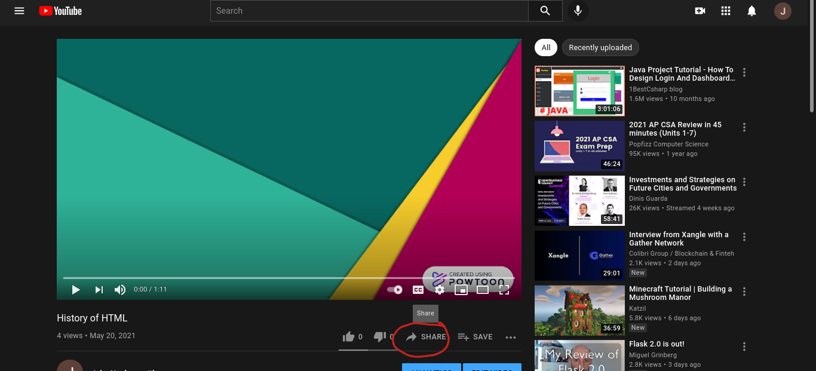Image resolution: width=816 pixels, height=371 pixels.
Task: Select the All filter chip
Action: pyautogui.click(x=546, y=48)
